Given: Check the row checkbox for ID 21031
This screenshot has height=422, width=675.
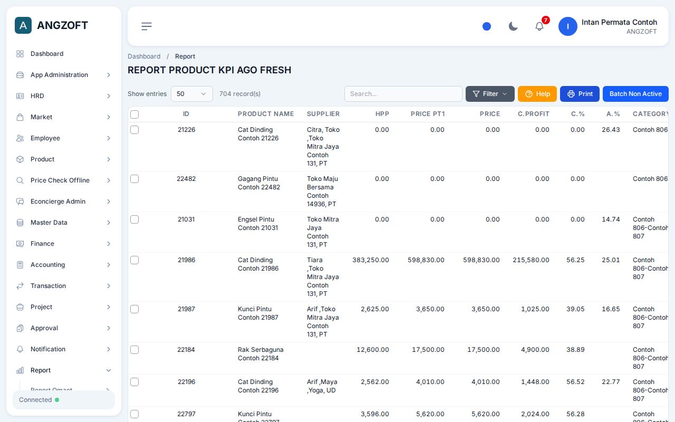Looking at the screenshot, I should click(x=134, y=219).
